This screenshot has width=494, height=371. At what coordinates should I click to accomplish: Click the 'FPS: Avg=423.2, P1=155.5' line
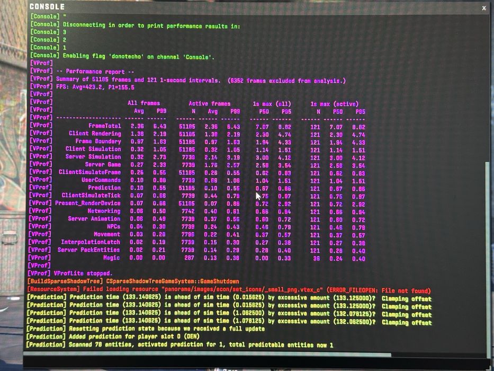pos(95,87)
